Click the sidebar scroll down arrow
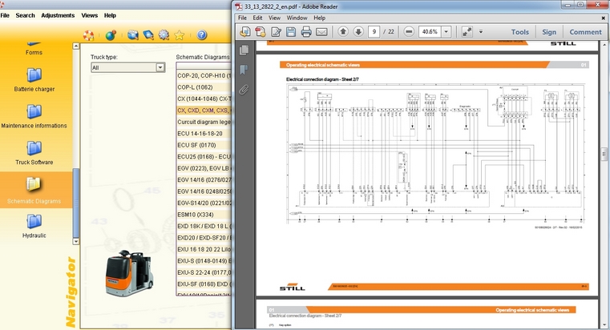Viewport: 610px width, 330px height. (x=76, y=241)
